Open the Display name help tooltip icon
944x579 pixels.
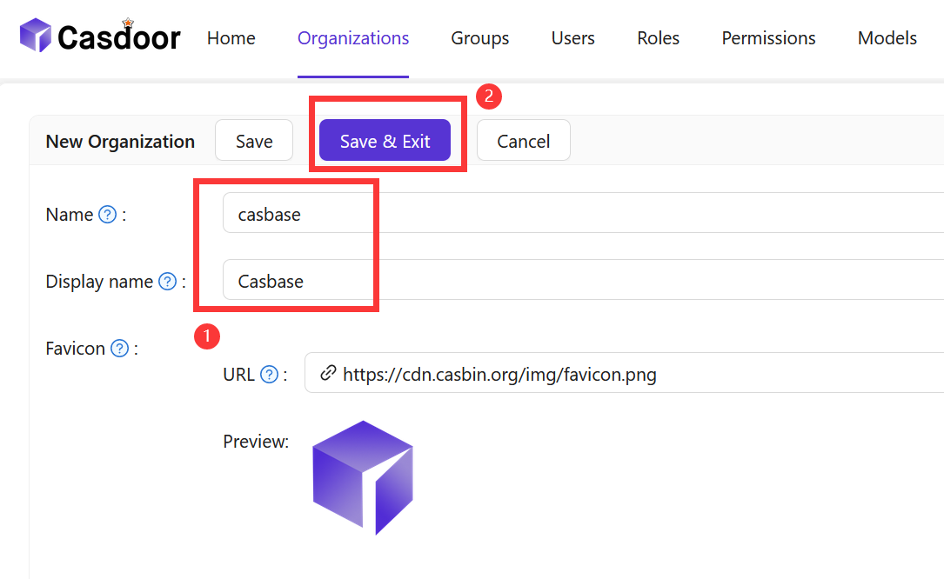click(167, 282)
